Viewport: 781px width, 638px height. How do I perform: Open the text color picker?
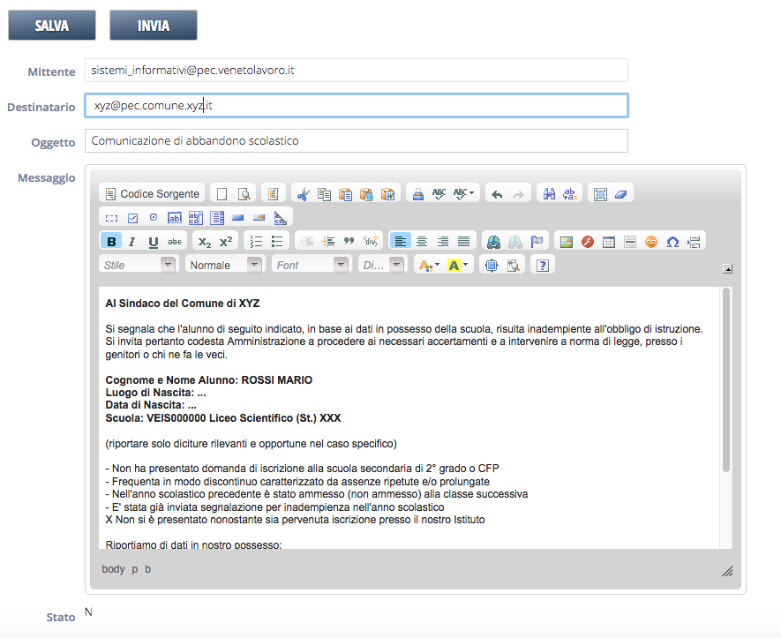coord(428,265)
